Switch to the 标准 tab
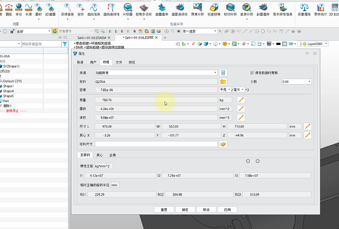 pos(80,62)
